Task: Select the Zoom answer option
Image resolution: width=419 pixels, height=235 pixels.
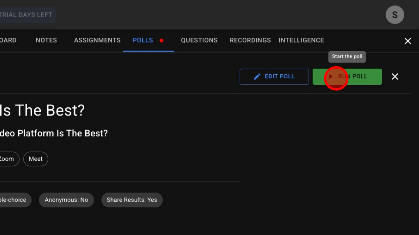Action: [8, 159]
